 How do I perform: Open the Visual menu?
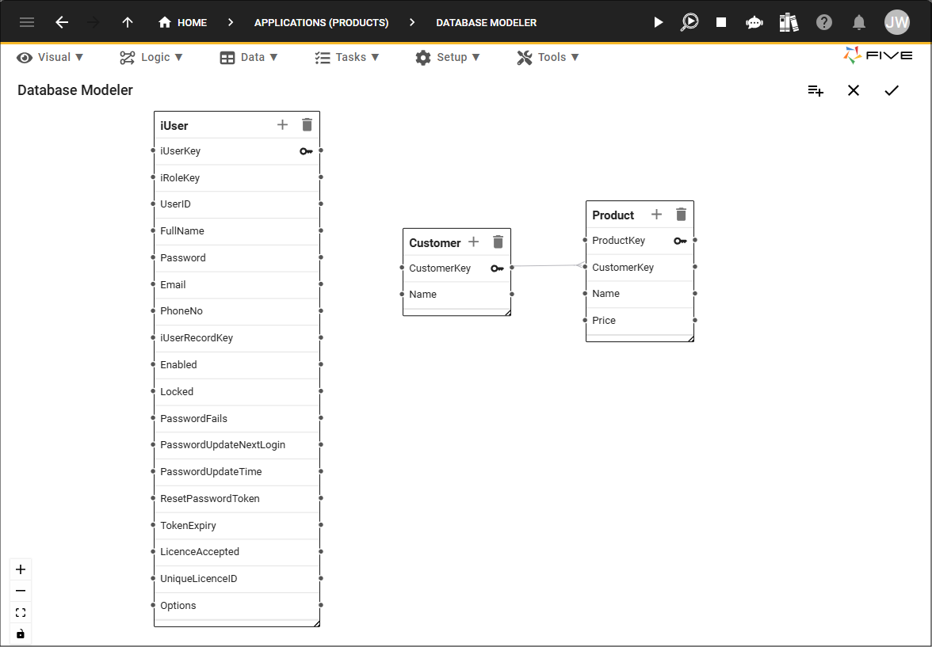pyautogui.click(x=50, y=57)
